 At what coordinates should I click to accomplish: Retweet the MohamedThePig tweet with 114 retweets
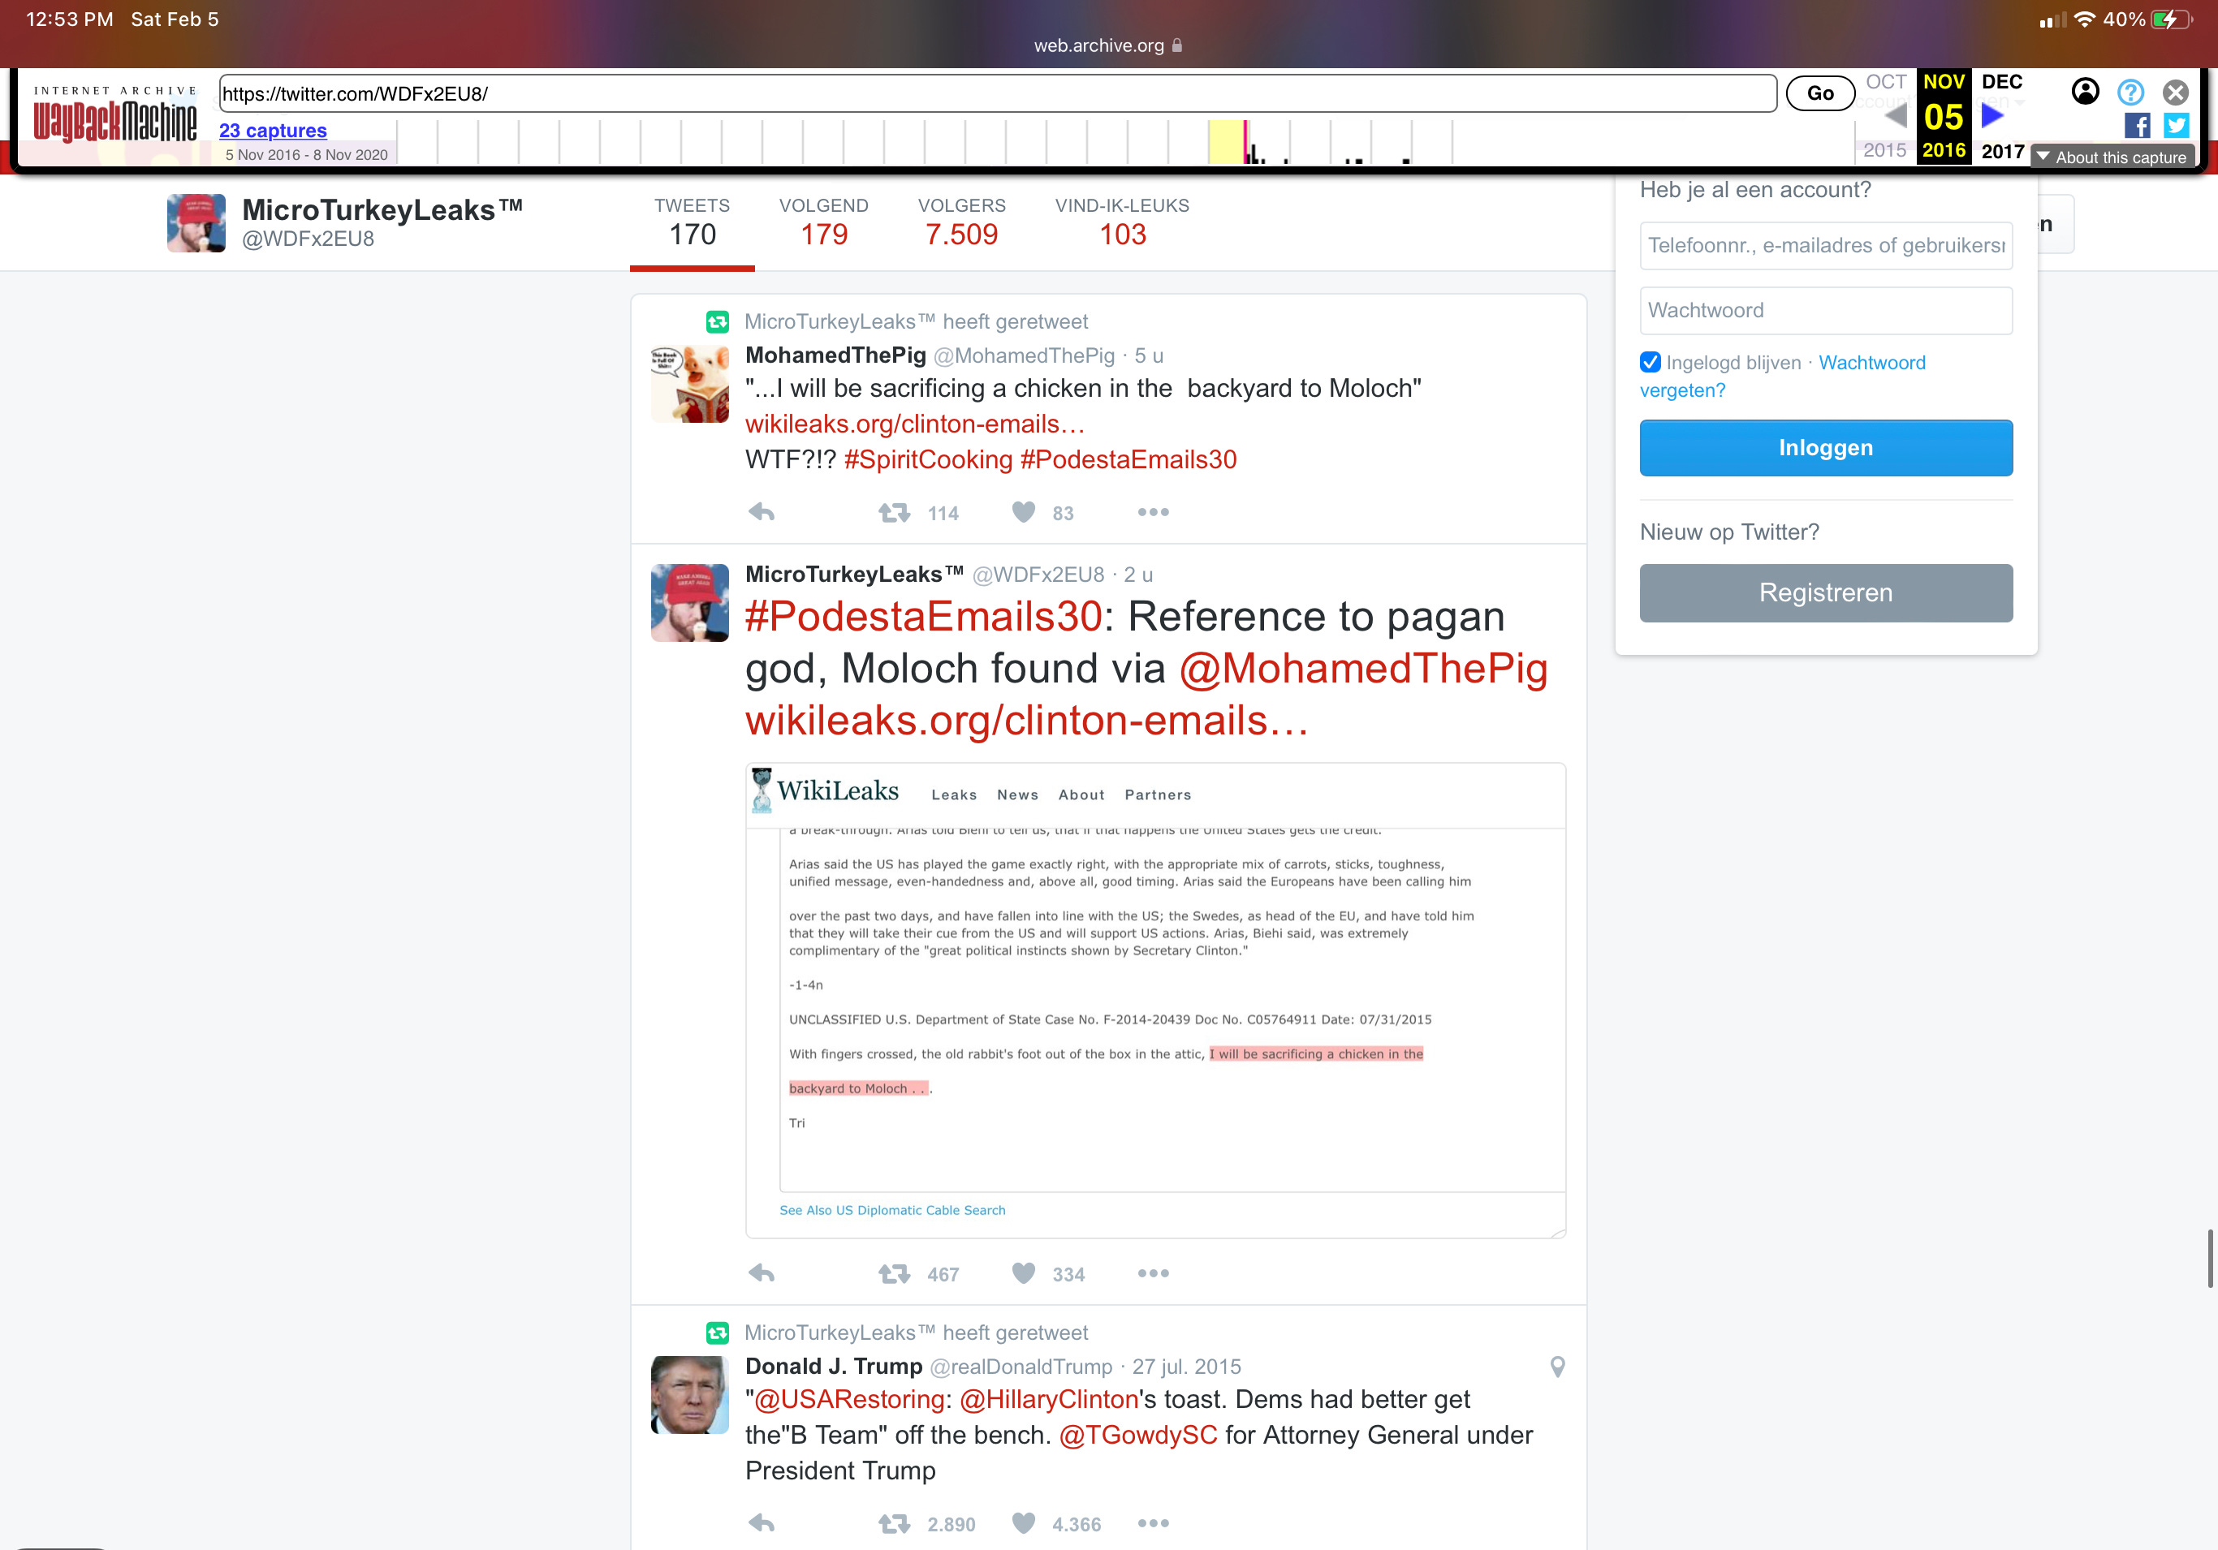(895, 513)
